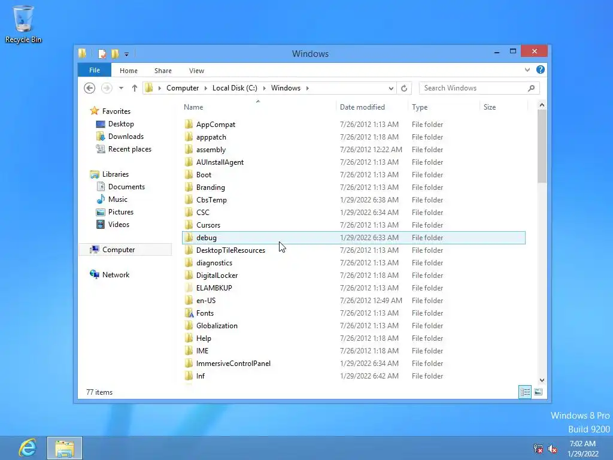Click the scroll up arrow of file list

pyautogui.click(x=542, y=105)
